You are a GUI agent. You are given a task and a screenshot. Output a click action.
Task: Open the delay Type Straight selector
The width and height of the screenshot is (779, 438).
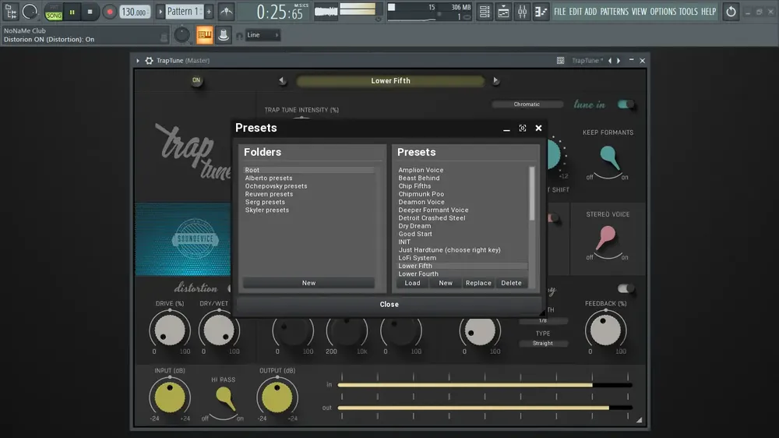(542, 343)
